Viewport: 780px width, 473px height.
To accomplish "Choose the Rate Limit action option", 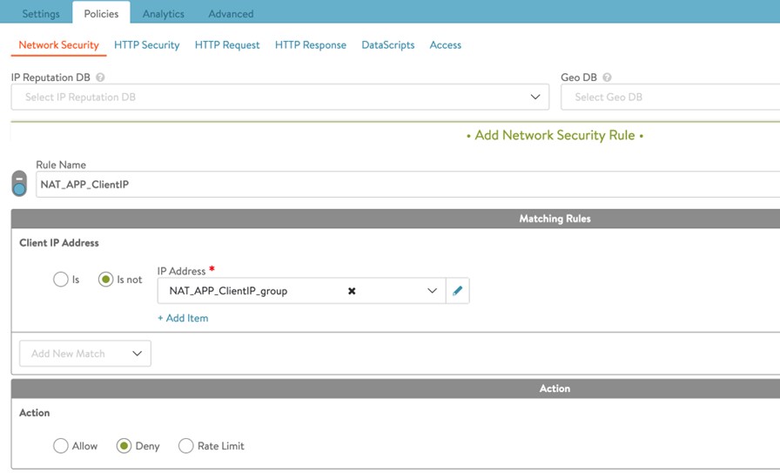I will coord(185,446).
